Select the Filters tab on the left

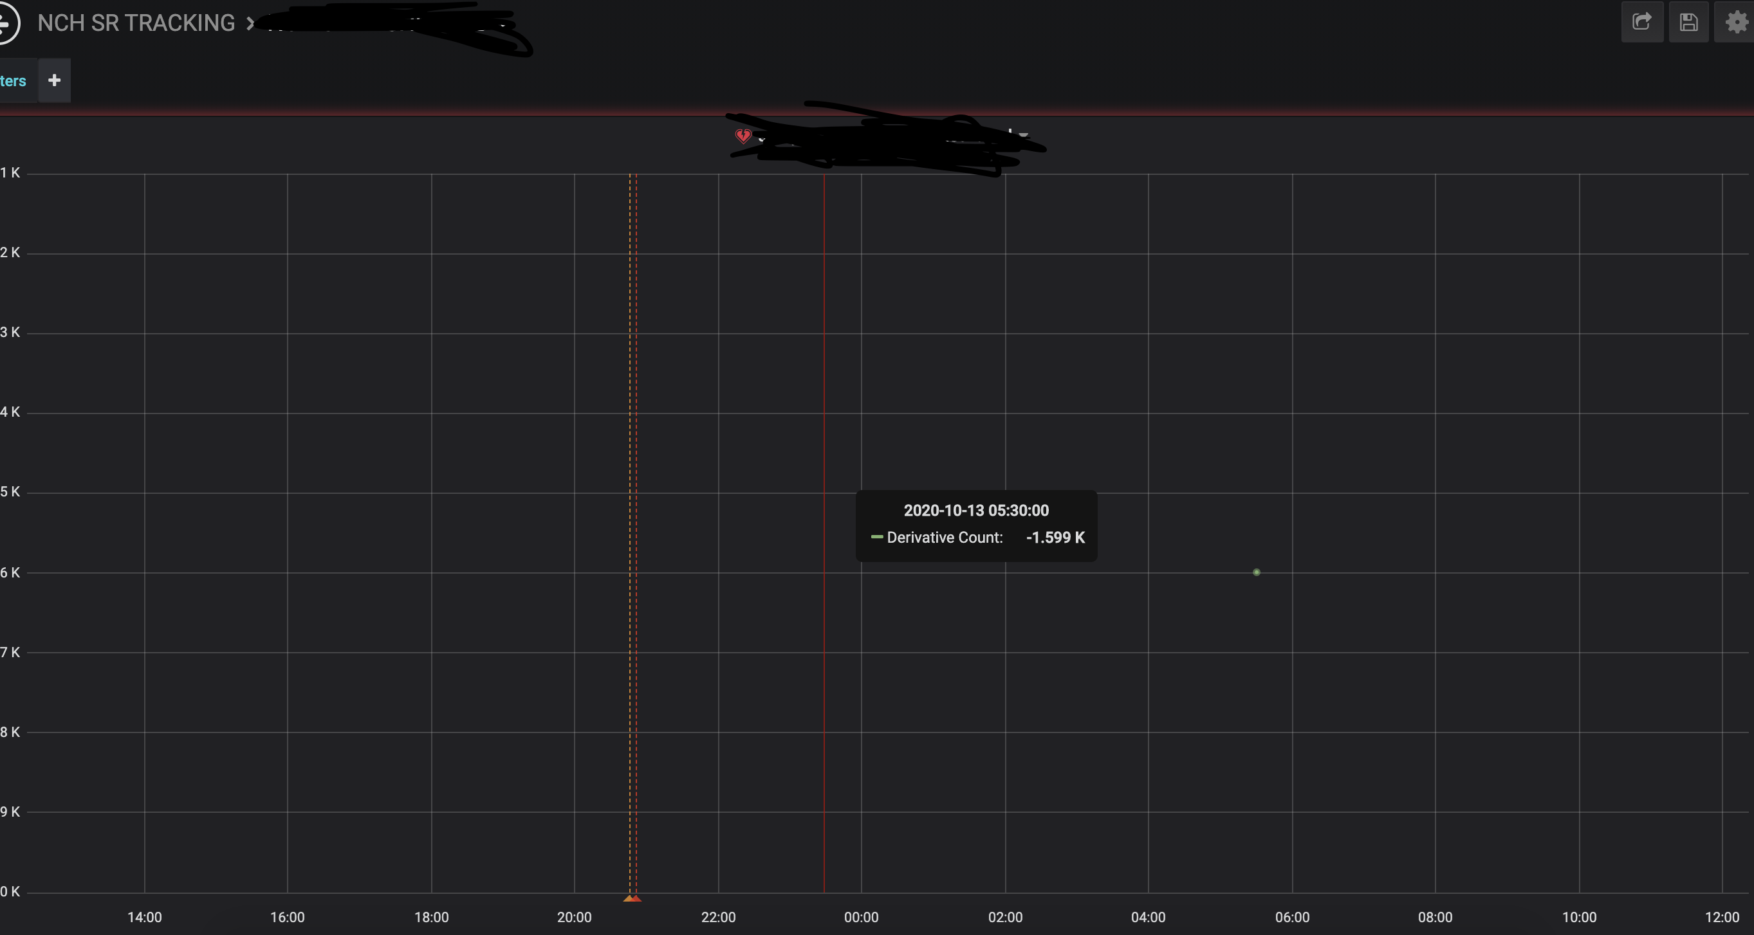click(13, 80)
